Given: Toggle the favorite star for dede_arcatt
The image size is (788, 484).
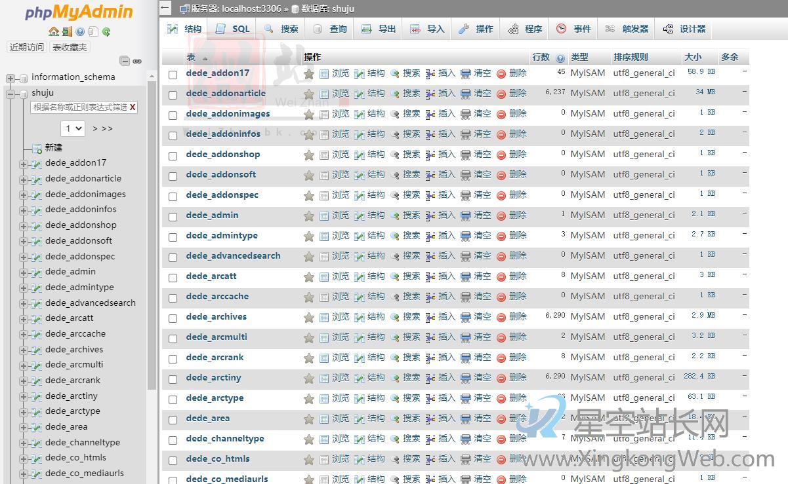Looking at the screenshot, I should coord(309,276).
